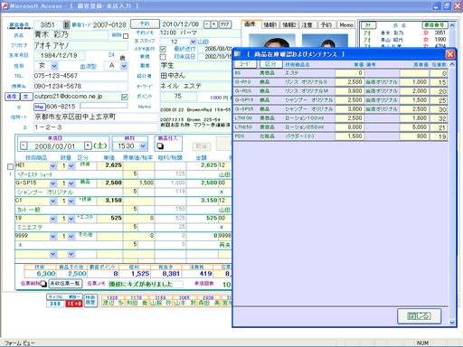Image resolution: width=463 pixels, height=347 pixels.
Task: Click the 予約 button beside the customer code
Action: pos(145,23)
